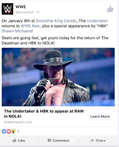This screenshot has height=147, width=119.
Task: Click the Learn More button
Action: click(x=100, y=116)
